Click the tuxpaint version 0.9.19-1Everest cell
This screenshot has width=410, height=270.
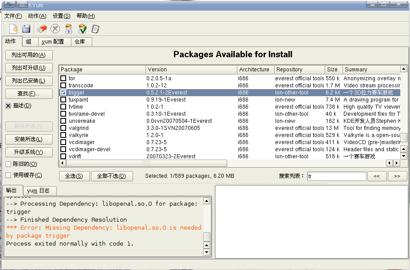(166, 100)
